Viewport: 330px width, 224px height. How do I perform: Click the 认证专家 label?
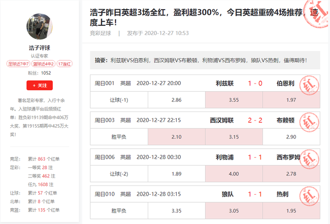[x=40, y=56]
